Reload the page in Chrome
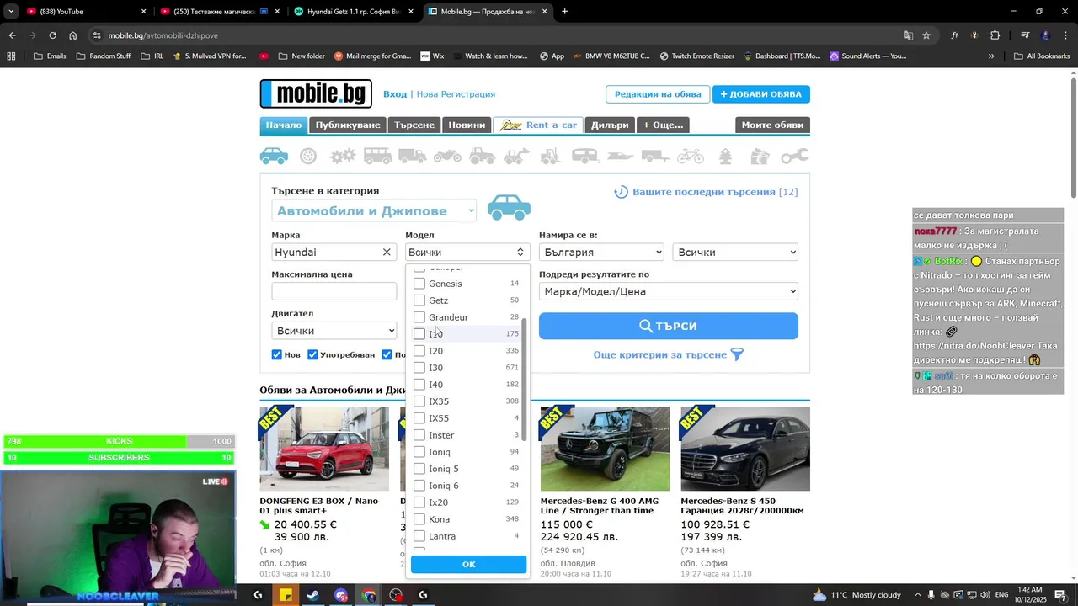This screenshot has height=606, width=1078. click(52, 35)
